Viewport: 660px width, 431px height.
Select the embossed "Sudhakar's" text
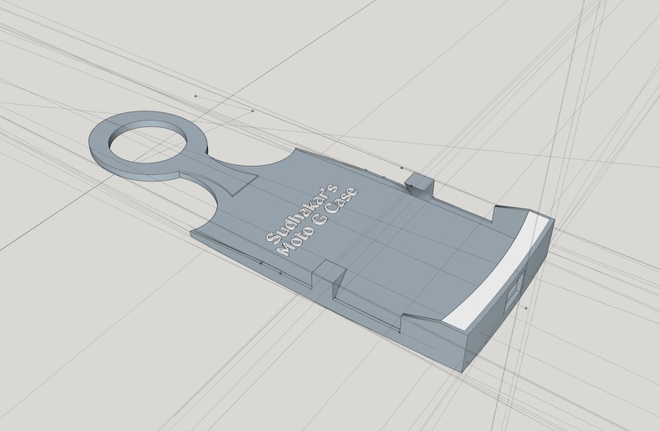(x=301, y=213)
